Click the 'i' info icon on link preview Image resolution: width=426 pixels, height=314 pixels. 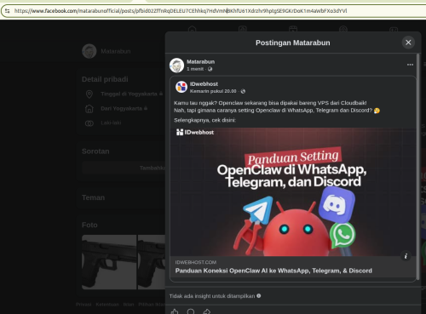click(406, 256)
